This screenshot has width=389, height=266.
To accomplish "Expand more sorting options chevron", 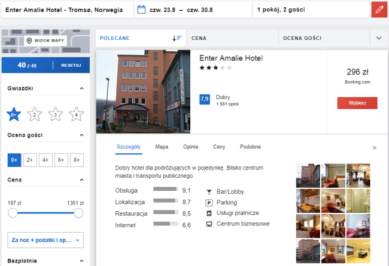I will point(379,38).
